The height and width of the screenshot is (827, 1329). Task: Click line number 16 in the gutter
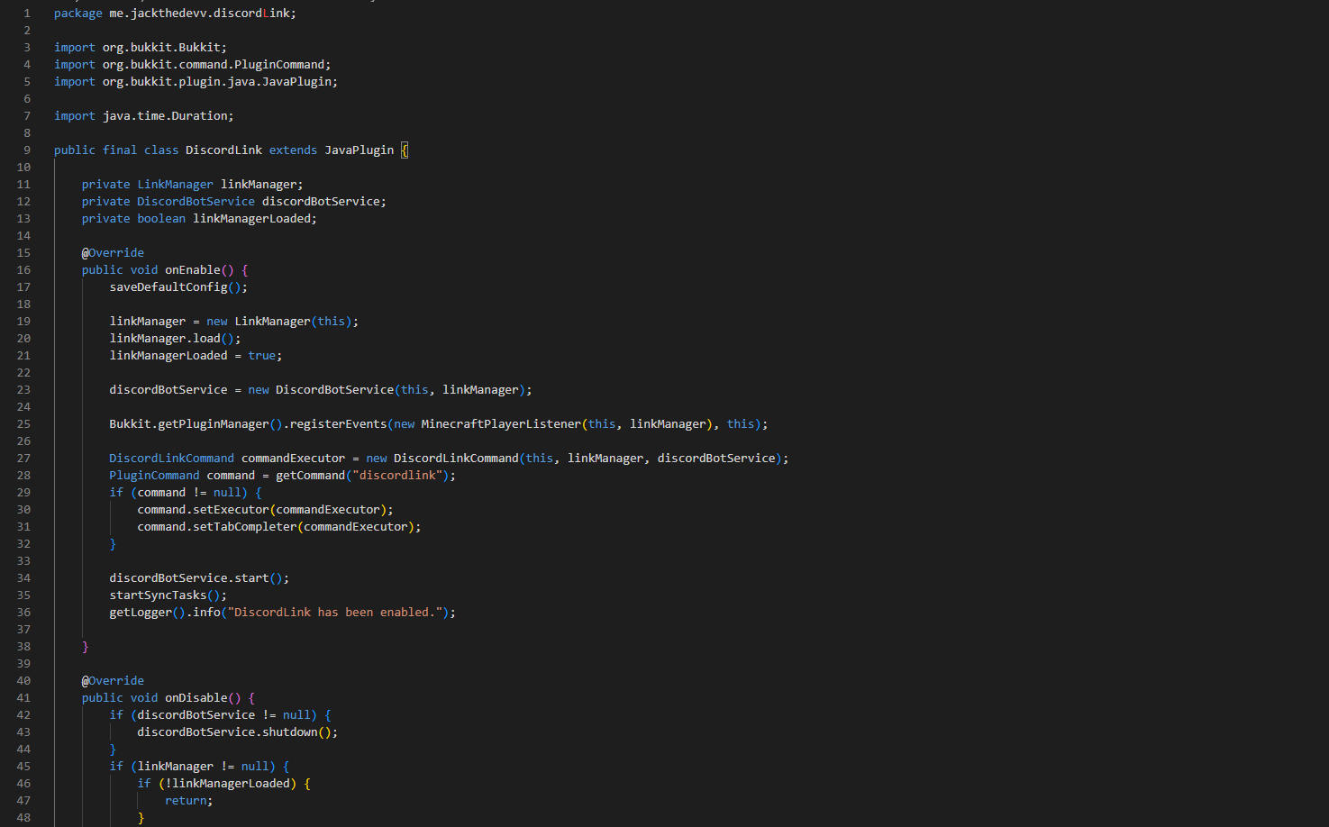click(23, 270)
